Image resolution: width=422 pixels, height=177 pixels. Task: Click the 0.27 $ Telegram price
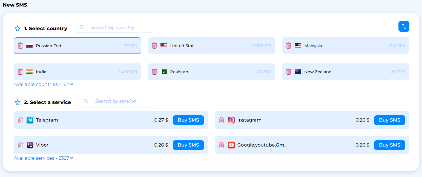pyautogui.click(x=161, y=120)
